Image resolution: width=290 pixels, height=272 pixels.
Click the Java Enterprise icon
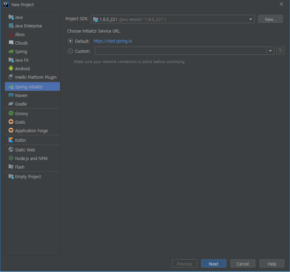tap(11, 26)
